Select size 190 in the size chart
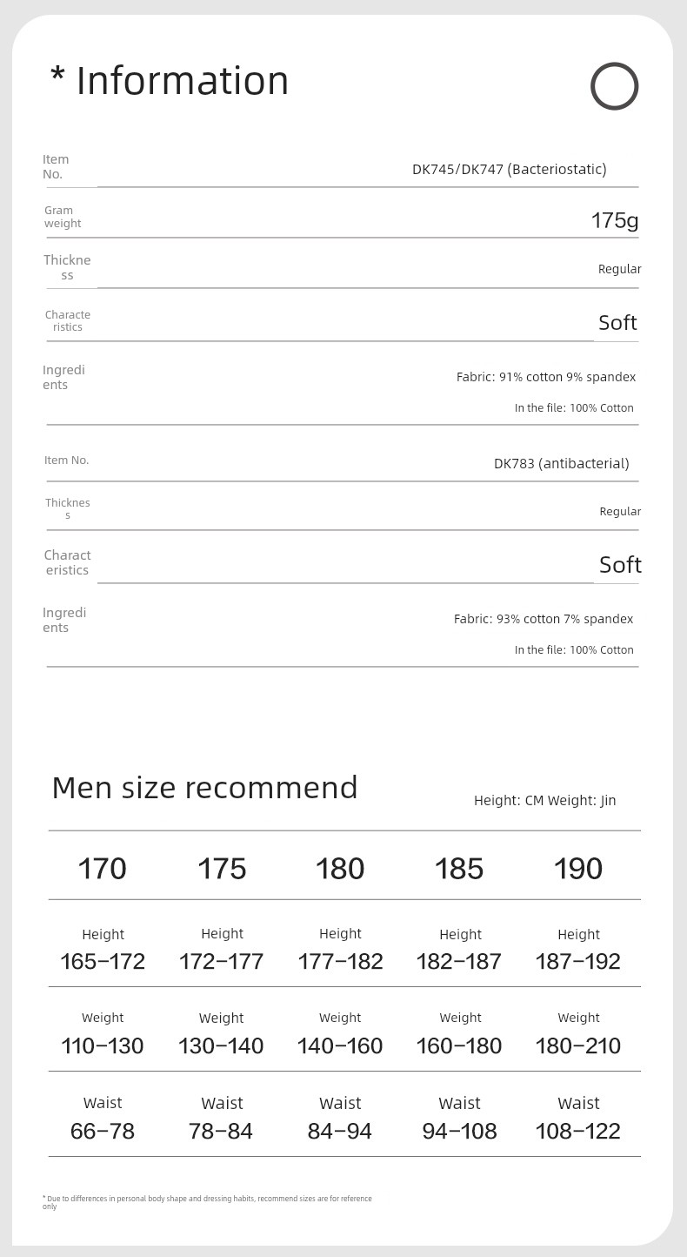The width and height of the screenshot is (687, 1257). click(578, 868)
